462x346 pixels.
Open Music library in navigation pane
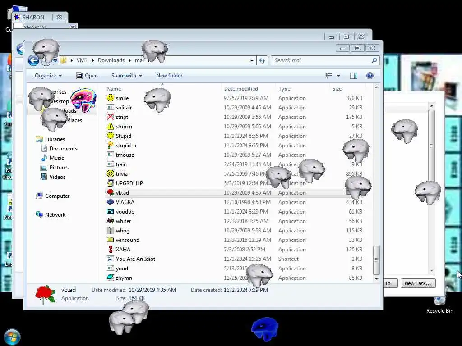(56, 158)
